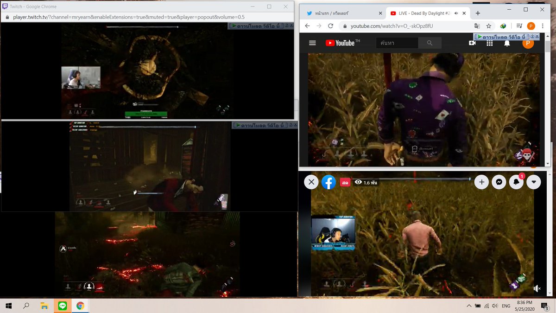Click the colorful extension icon in Chrome toolbar
Image resolution: width=556 pixels, height=313 pixels.
click(x=503, y=26)
